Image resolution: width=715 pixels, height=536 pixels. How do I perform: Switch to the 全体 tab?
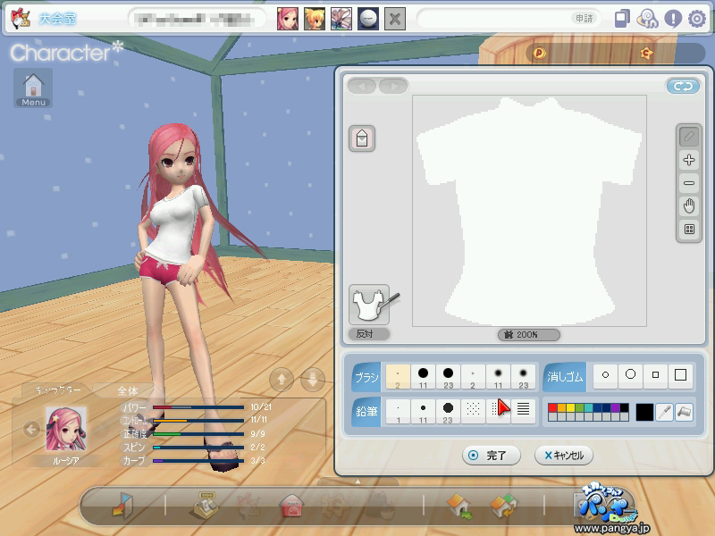tap(127, 390)
